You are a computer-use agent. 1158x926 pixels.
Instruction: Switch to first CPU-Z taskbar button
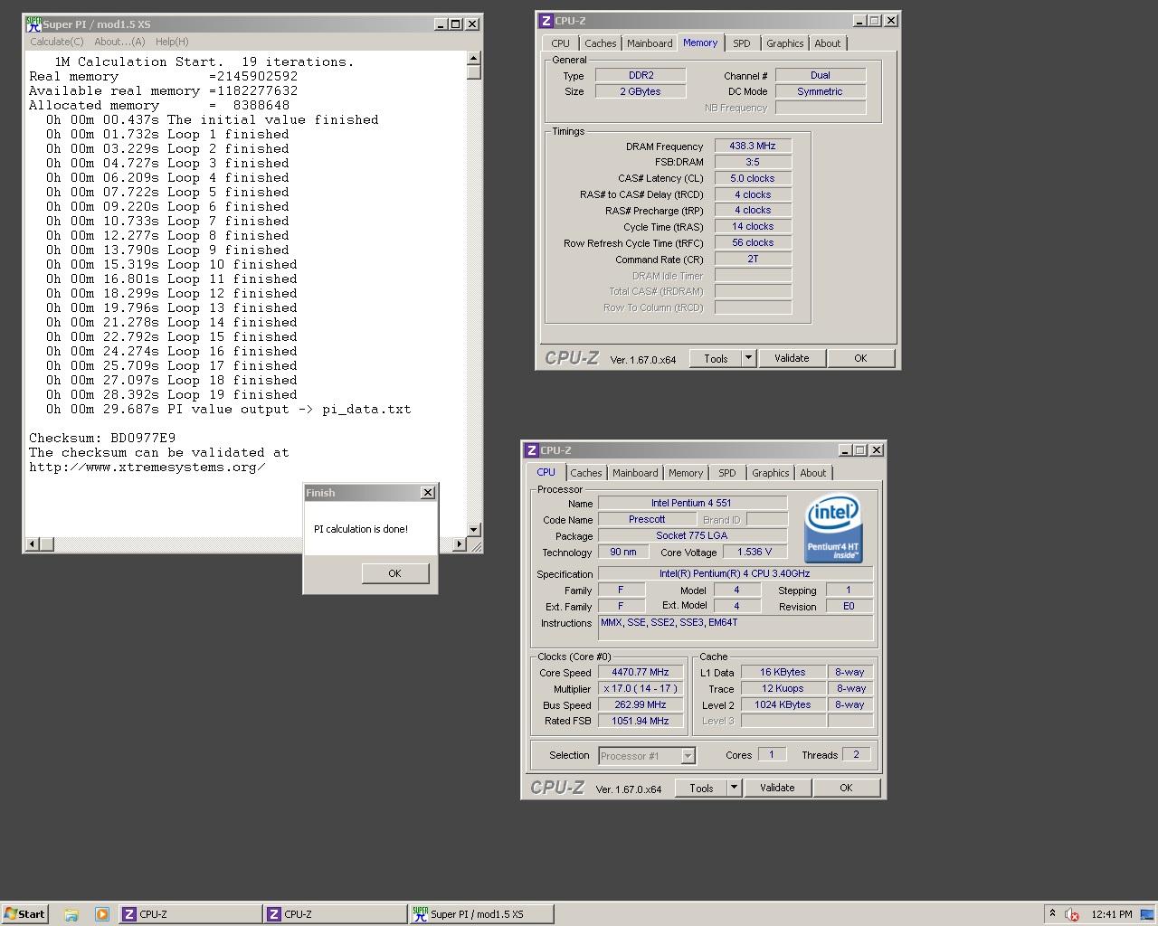click(190, 914)
